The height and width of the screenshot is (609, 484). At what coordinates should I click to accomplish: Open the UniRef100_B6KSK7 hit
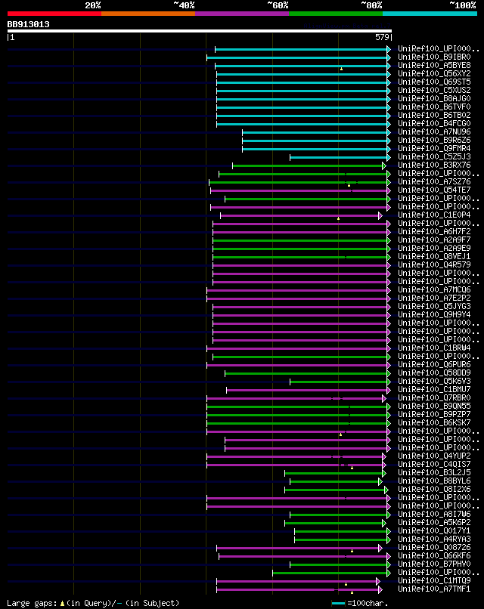pyautogui.click(x=434, y=423)
